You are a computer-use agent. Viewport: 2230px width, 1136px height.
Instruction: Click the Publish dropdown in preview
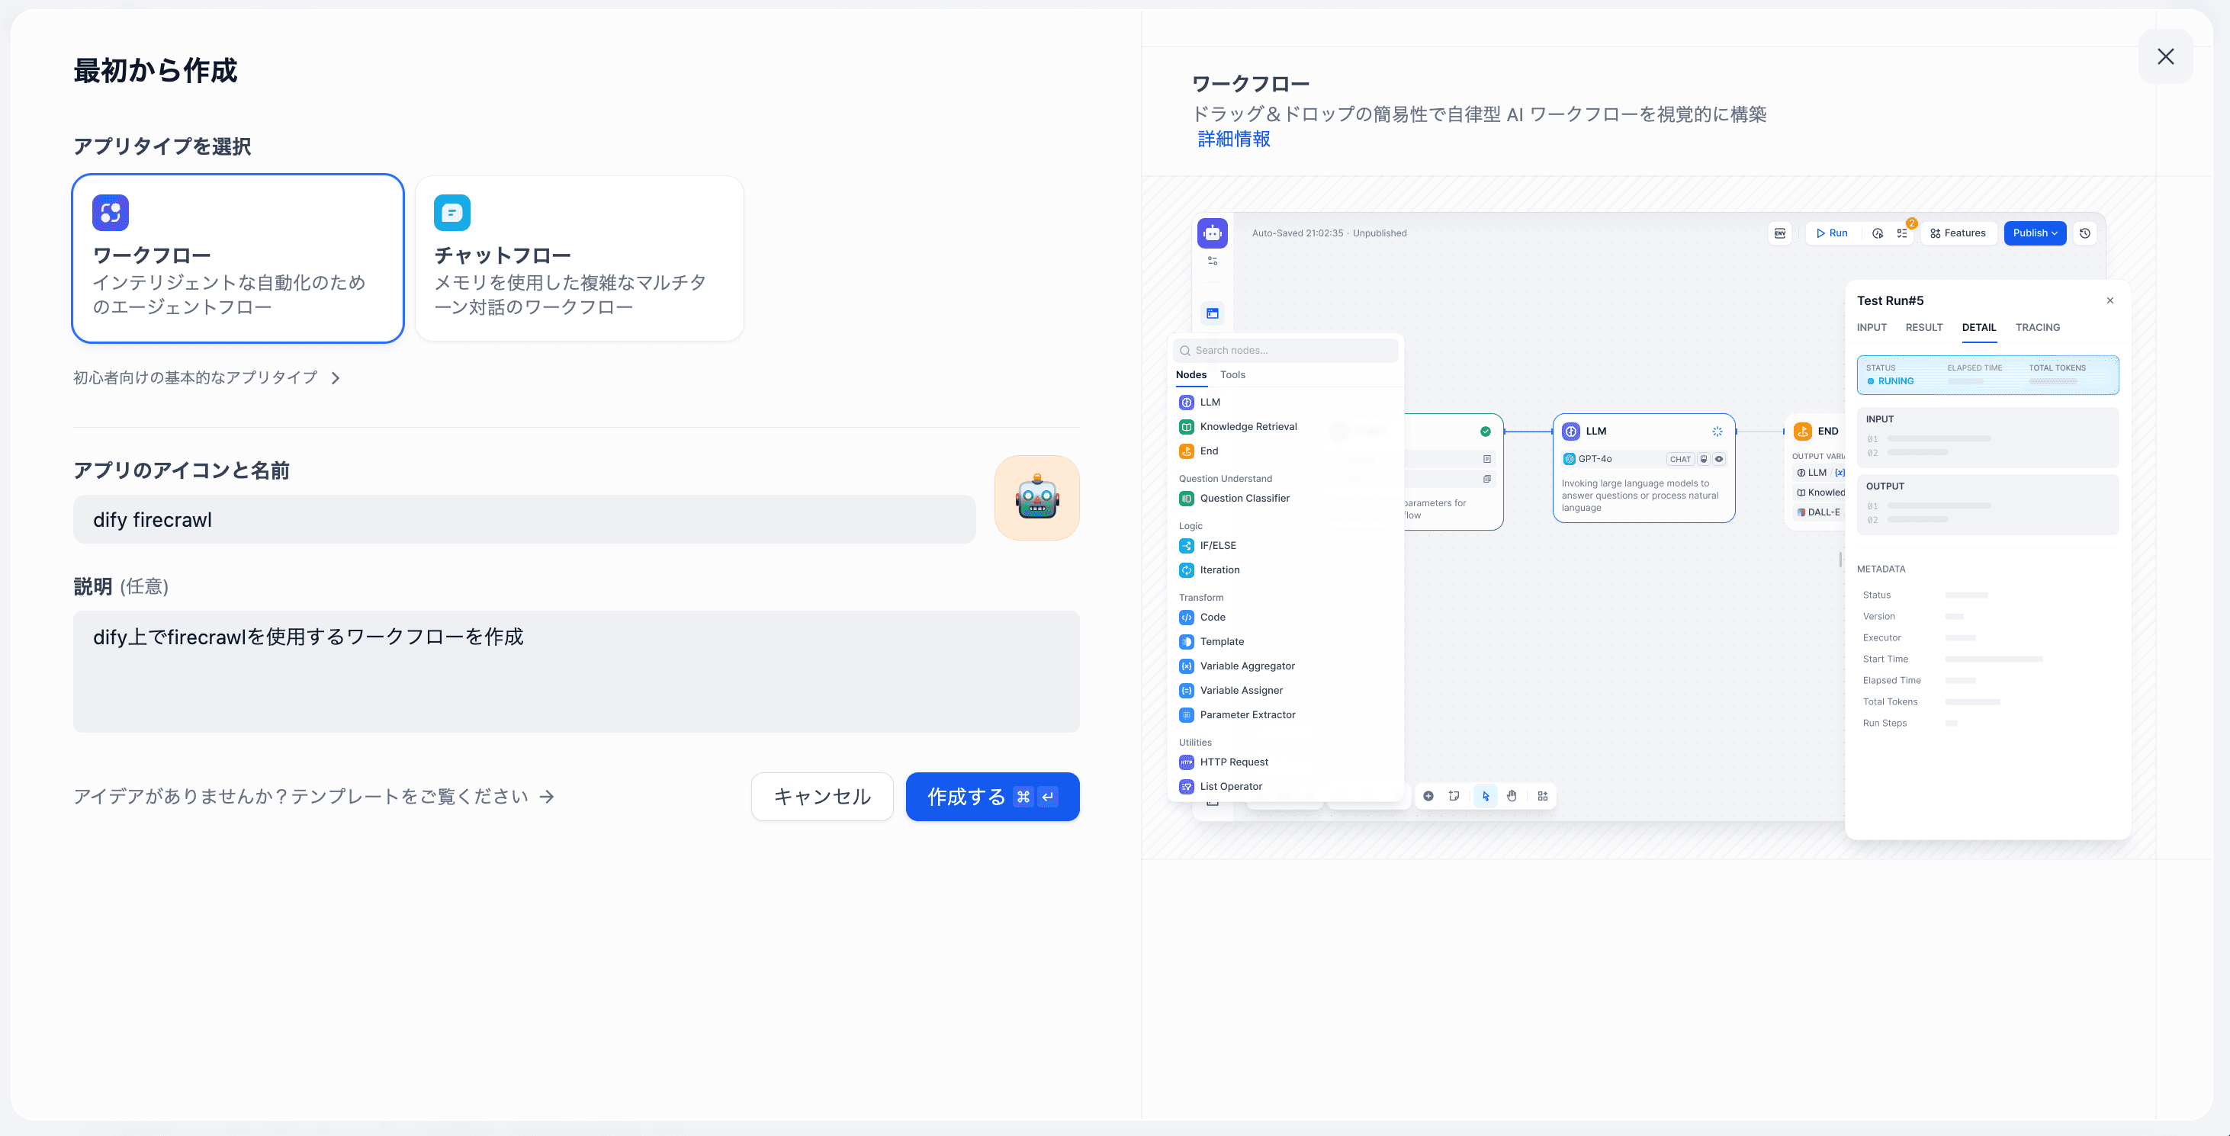[2034, 233]
